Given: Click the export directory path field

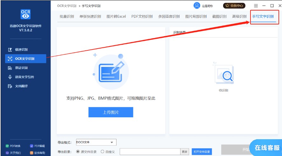Looking at the screenshot, I should 150,152.
